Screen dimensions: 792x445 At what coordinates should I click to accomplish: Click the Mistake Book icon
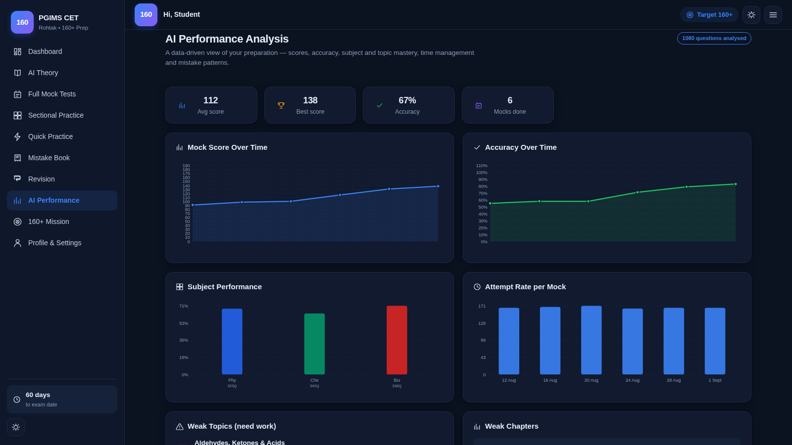[x=17, y=158]
